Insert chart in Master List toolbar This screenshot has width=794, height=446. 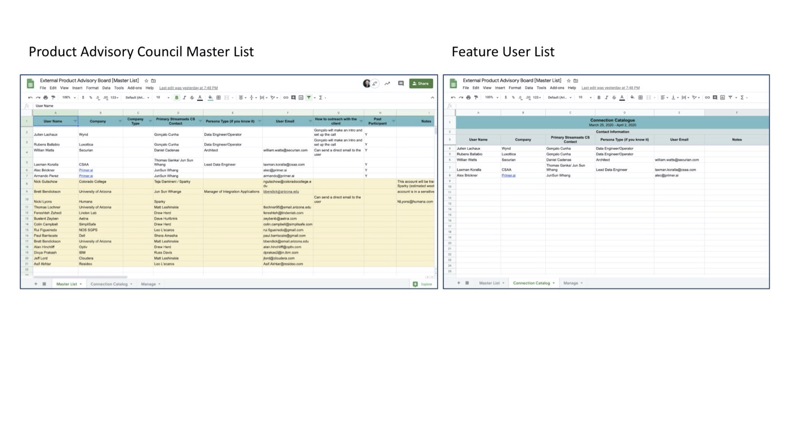click(x=301, y=97)
